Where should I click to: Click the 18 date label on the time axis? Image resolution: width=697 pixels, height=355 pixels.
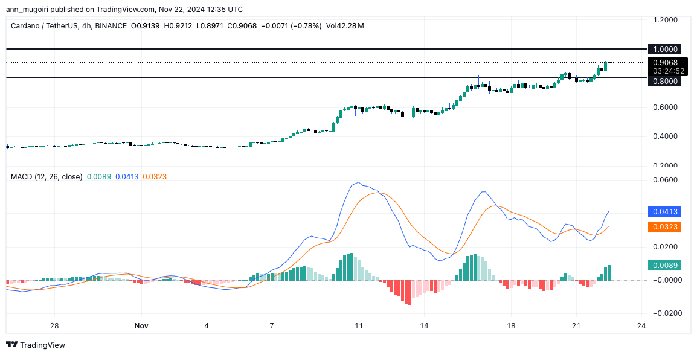click(511, 325)
